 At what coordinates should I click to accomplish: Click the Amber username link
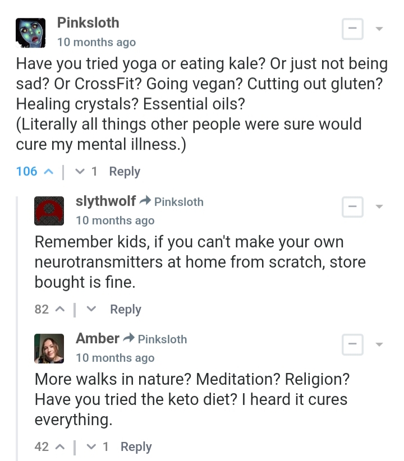point(98,338)
